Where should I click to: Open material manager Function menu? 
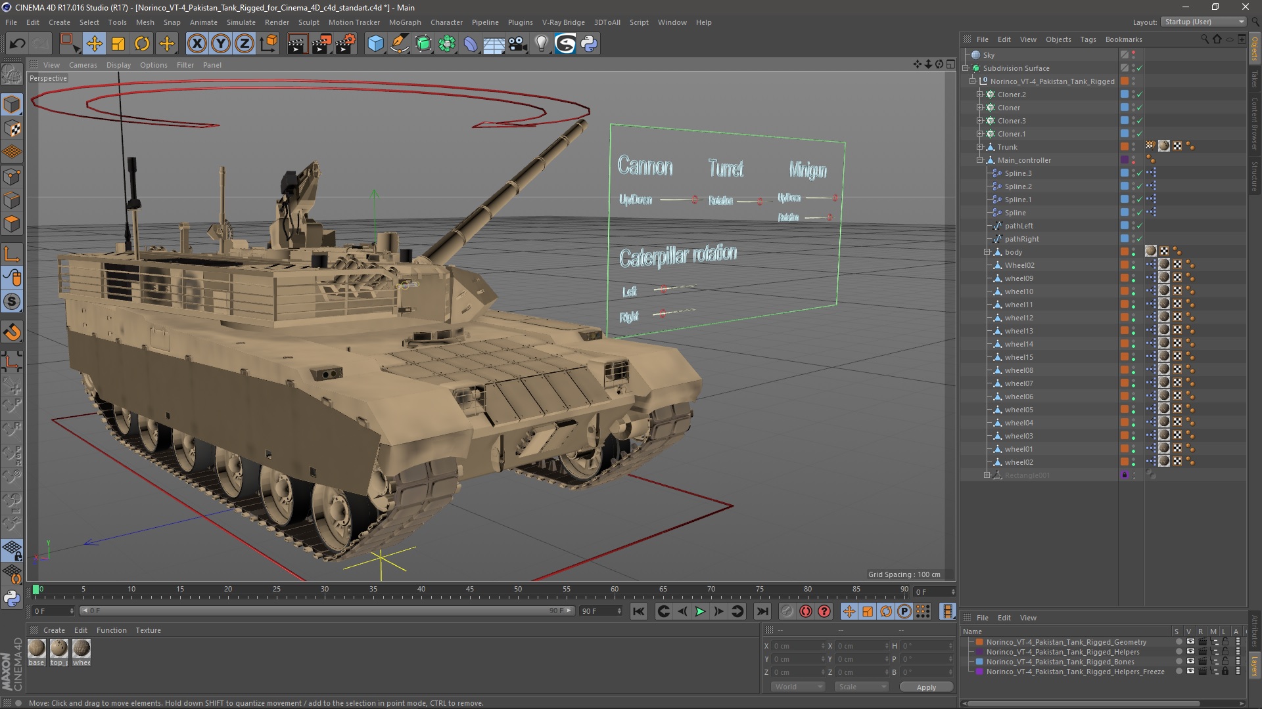(111, 630)
